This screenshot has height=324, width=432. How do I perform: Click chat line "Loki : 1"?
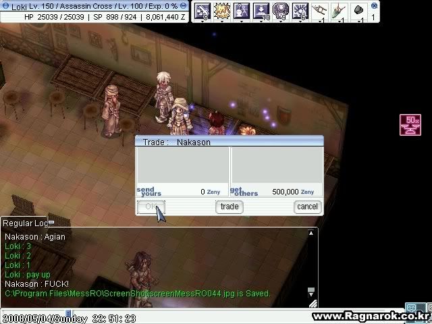click(x=18, y=265)
